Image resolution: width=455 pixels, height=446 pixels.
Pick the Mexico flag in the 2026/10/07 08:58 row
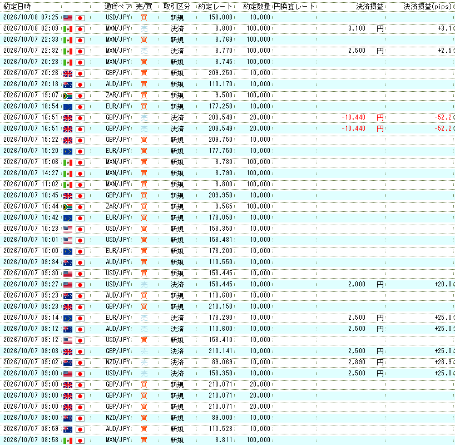pyautogui.click(x=68, y=440)
